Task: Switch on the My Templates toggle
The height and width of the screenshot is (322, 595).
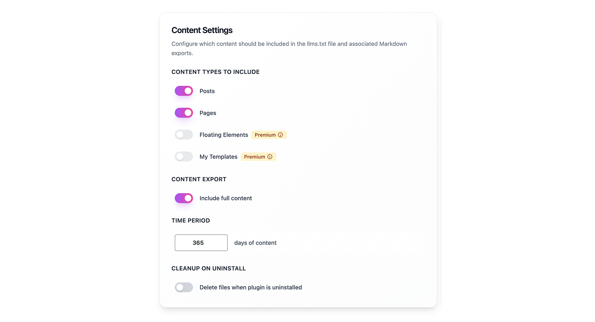Action: pos(184,156)
